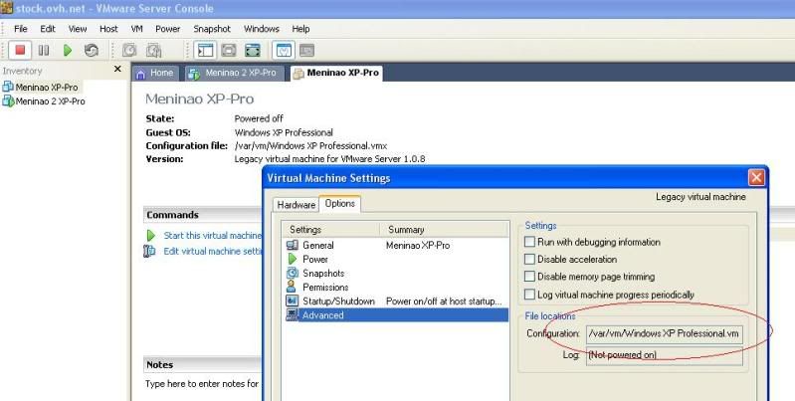
Task: Select the Meninao XP-Pro document tab
Action: [336, 73]
